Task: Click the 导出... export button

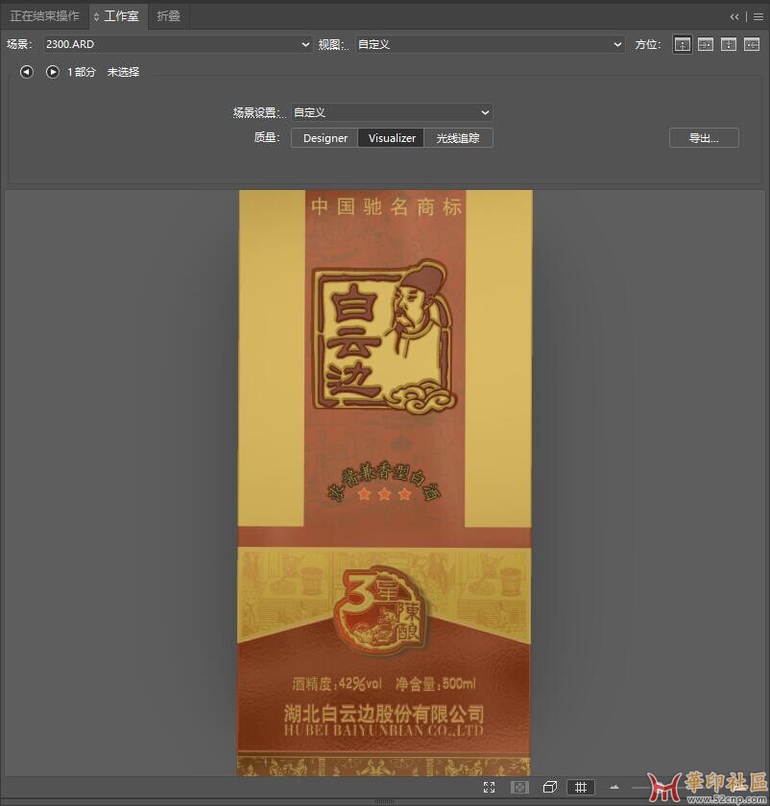Action: (704, 138)
